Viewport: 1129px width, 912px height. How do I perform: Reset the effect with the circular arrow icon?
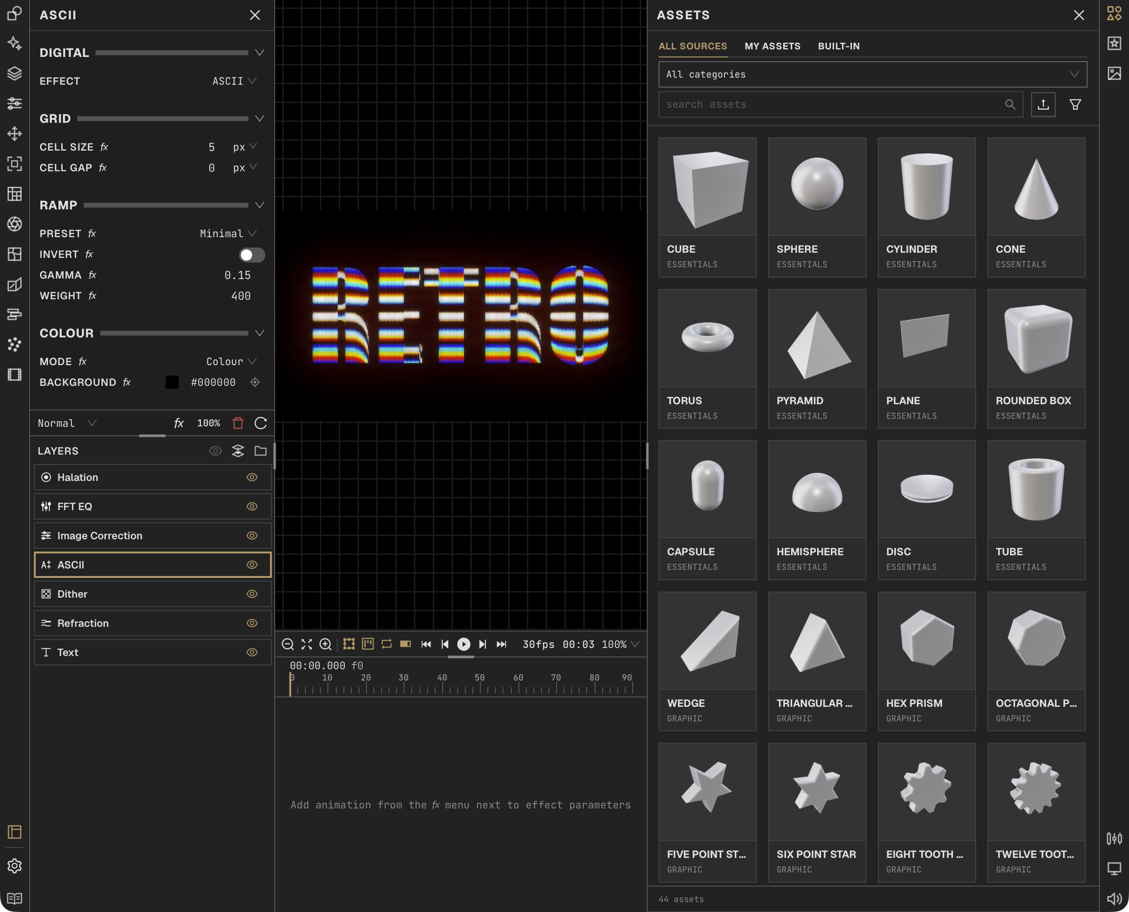tap(261, 423)
